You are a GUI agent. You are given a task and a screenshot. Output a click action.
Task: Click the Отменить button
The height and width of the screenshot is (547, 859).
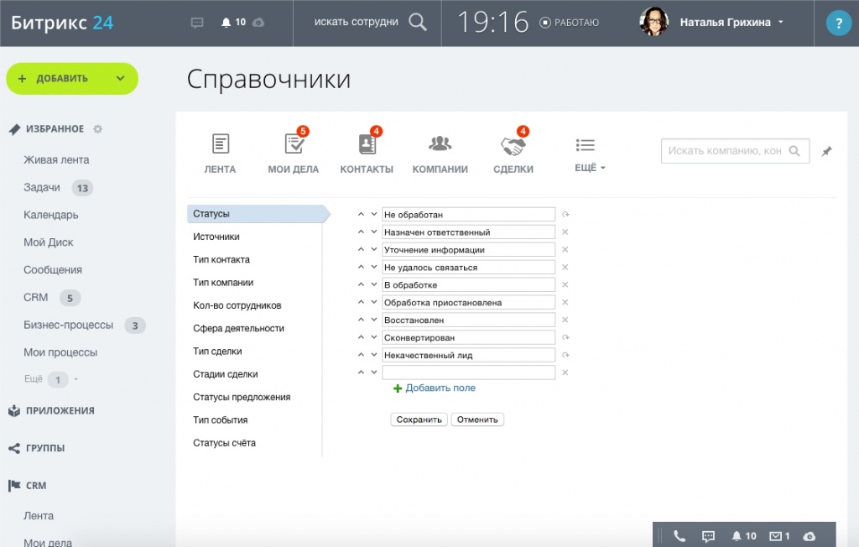pos(477,419)
